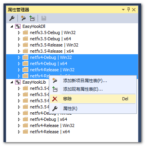This screenshot has width=145, height=146.
Task: Click the disabled Save toolbar icon
Action: click(44, 18)
